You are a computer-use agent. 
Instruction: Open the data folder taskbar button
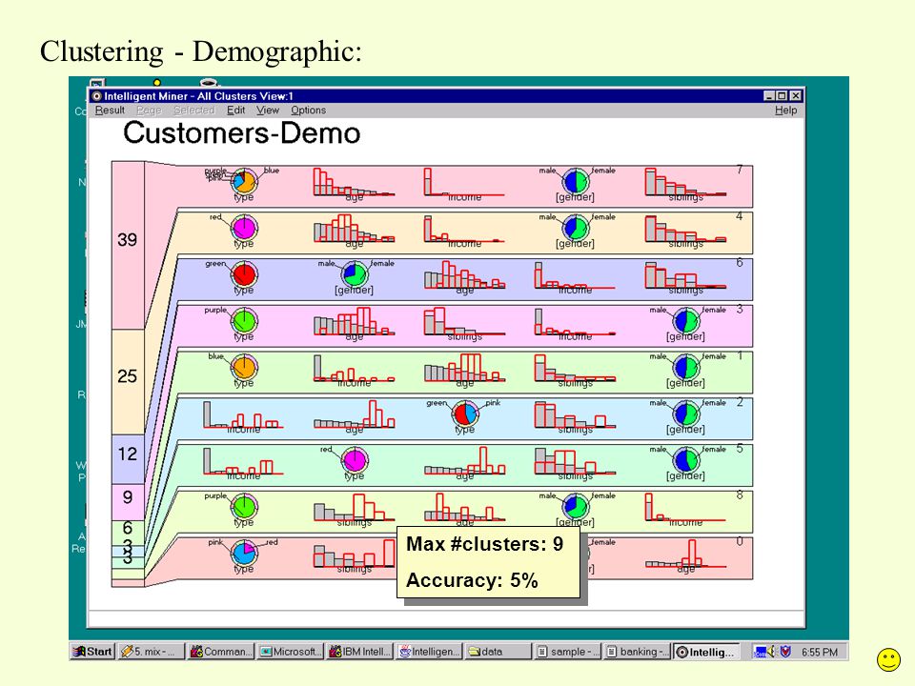point(498,652)
